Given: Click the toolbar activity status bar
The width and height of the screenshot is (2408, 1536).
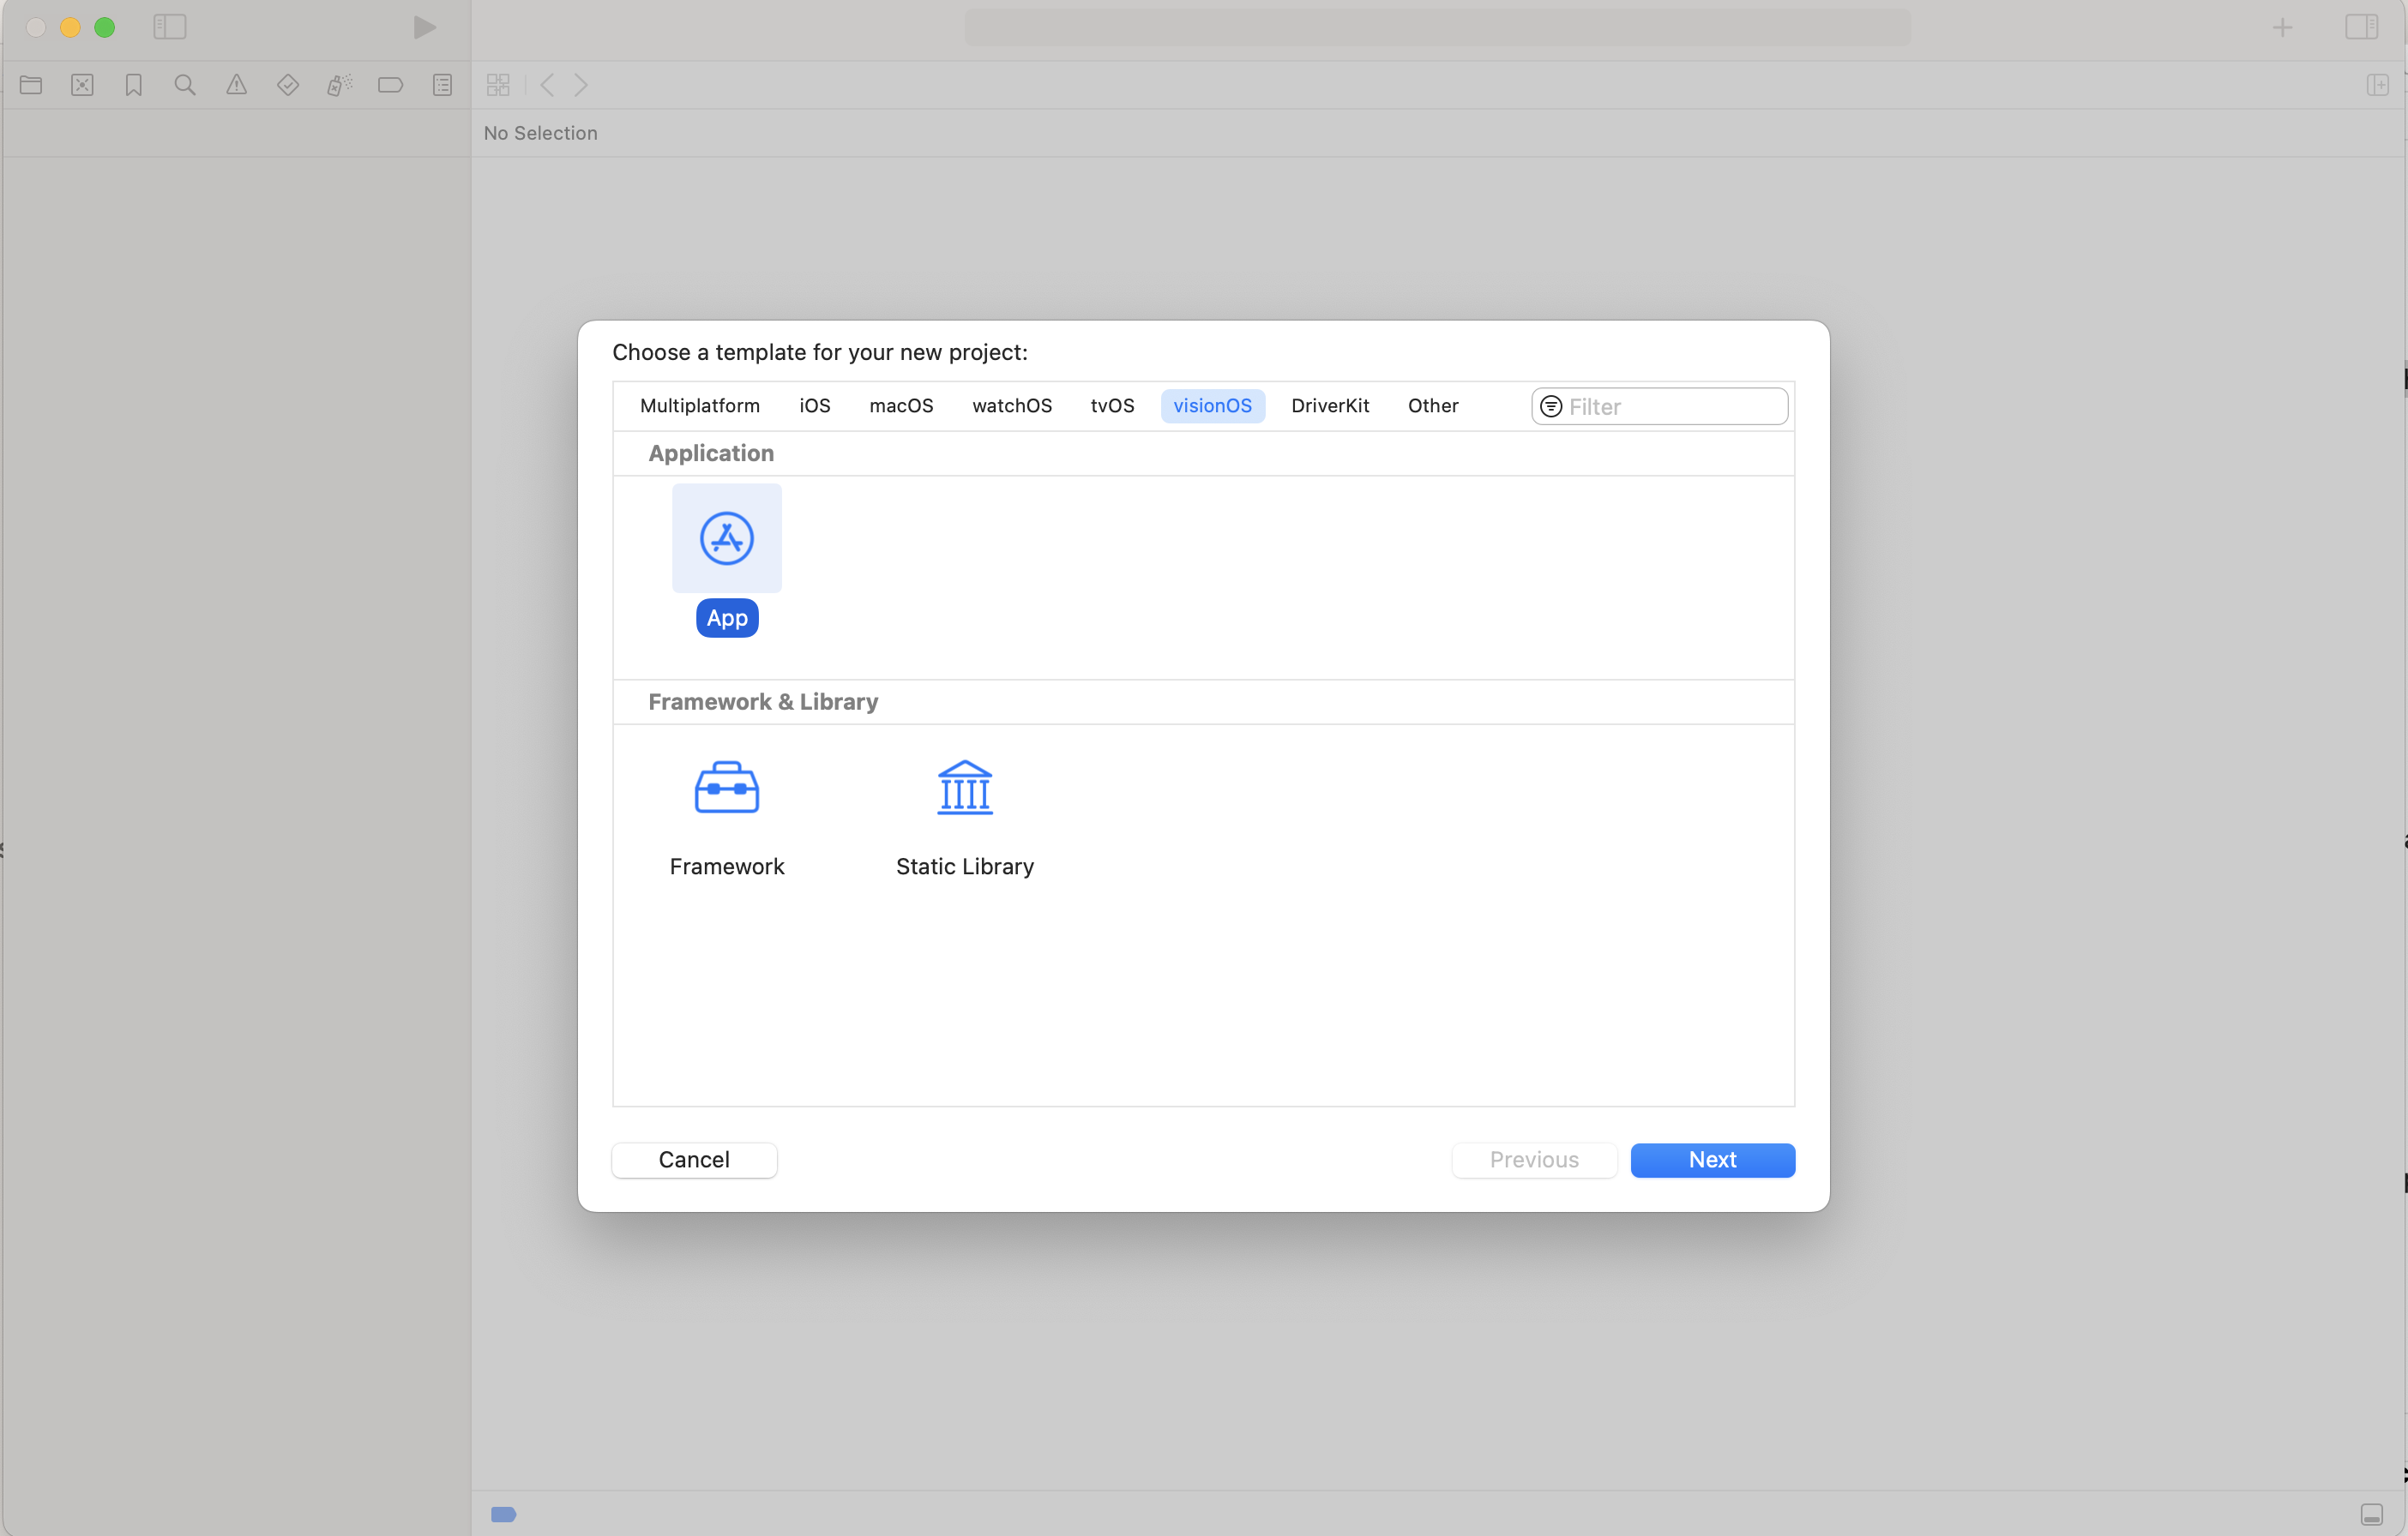Looking at the screenshot, I should [1437, 27].
